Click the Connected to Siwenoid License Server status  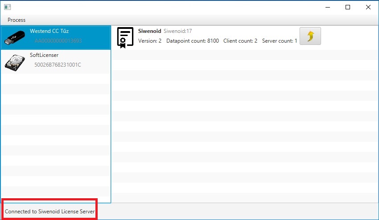tap(50, 212)
